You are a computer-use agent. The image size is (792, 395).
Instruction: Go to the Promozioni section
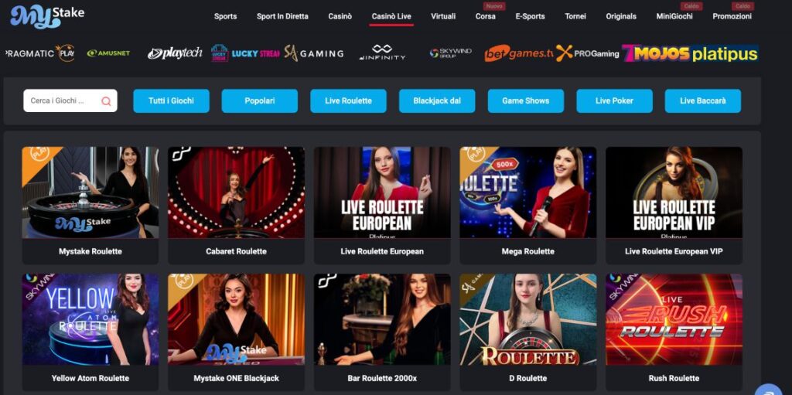click(x=732, y=16)
